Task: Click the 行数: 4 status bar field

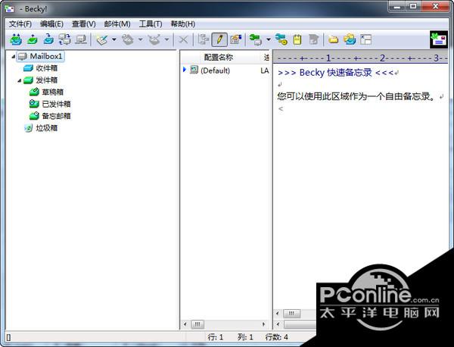Action: click(x=276, y=337)
